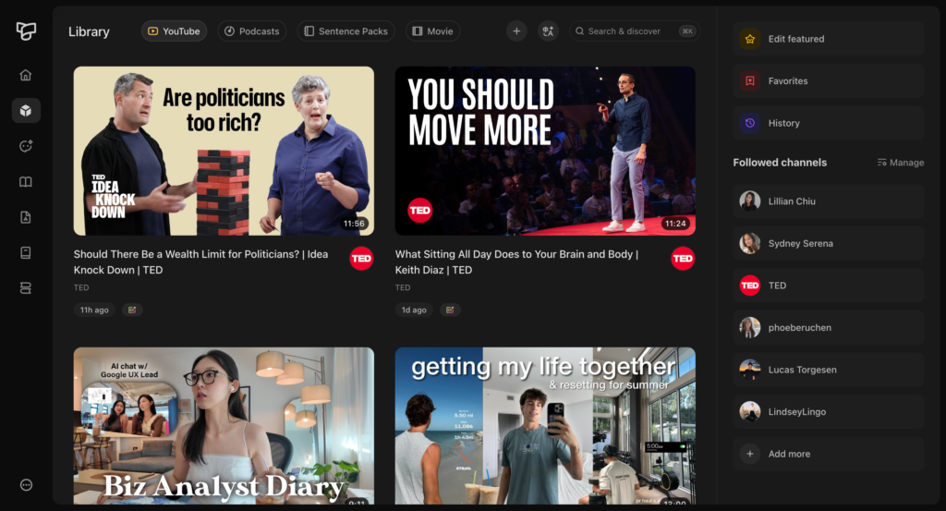Click the '11h ago' tag
Image resolution: width=946 pixels, height=511 pixels.
point(95,310)
